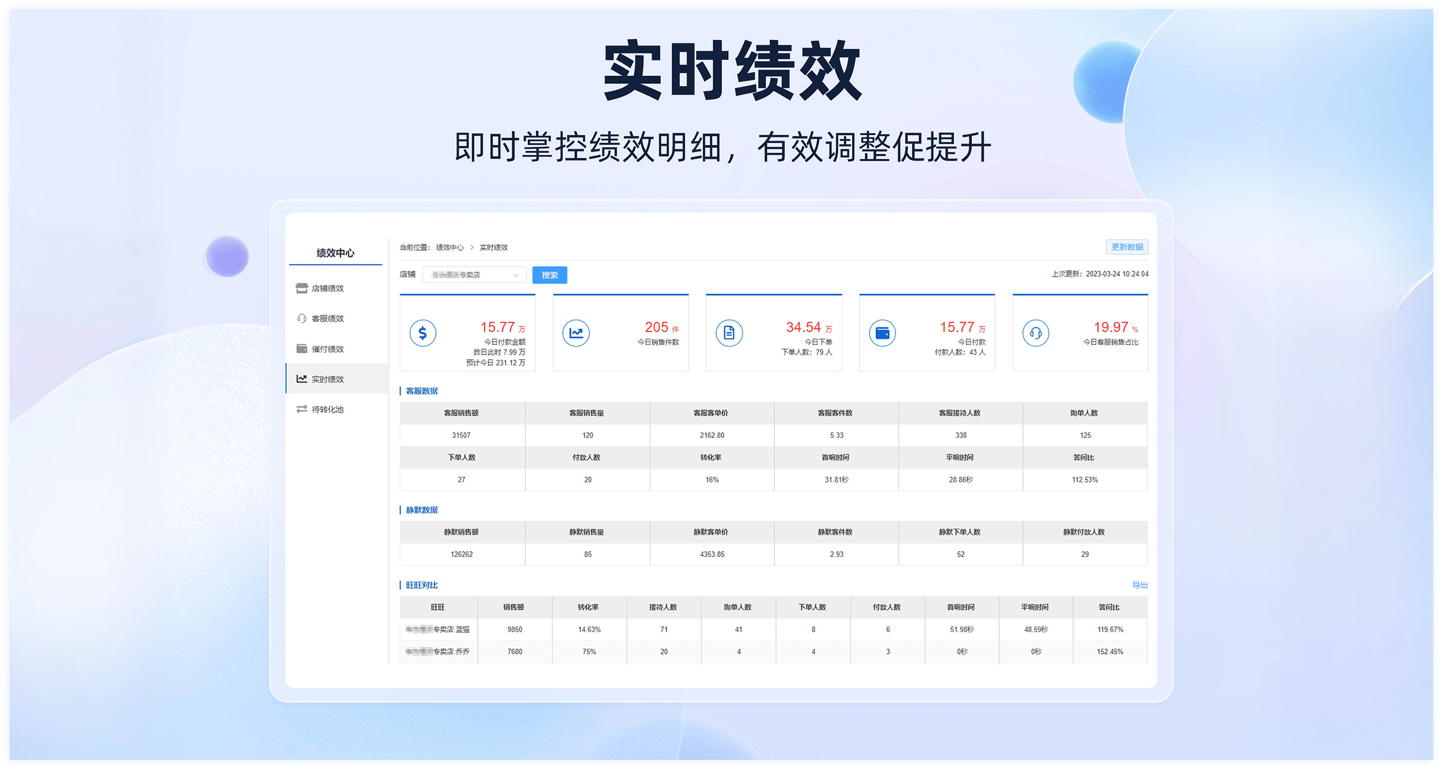This screenshot has width=1443, height=769.
Task: Click the swap arrows icon beside 待转化池
Action: (301, 409)
